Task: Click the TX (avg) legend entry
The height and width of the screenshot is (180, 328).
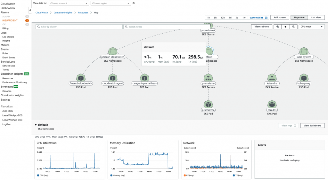Action: click(238, 176)
